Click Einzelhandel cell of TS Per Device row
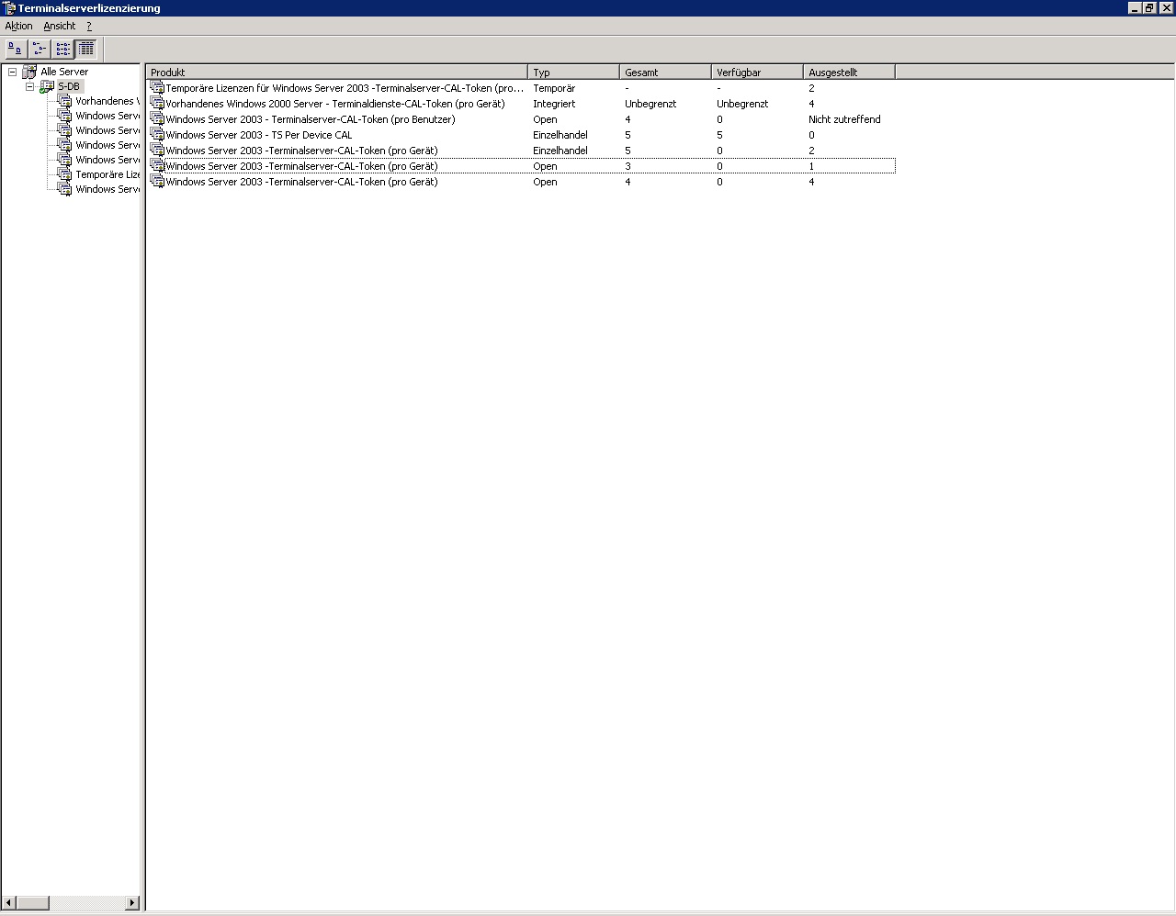Screen dimensions: 1176x916 coord(560,135)
